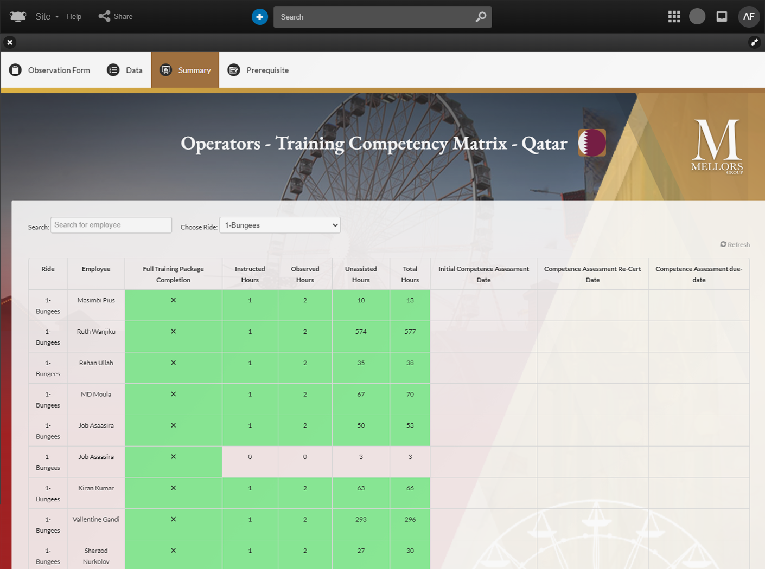The height and width of the screenshot is (569, 765).
Task: Click the magnifying glass search icon
Action: [481, 17]
